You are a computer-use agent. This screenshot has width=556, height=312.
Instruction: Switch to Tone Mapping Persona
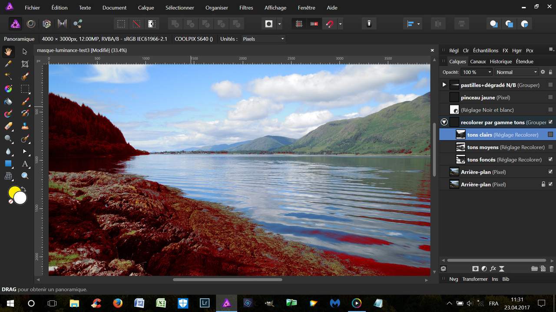(x=63, y=24)
